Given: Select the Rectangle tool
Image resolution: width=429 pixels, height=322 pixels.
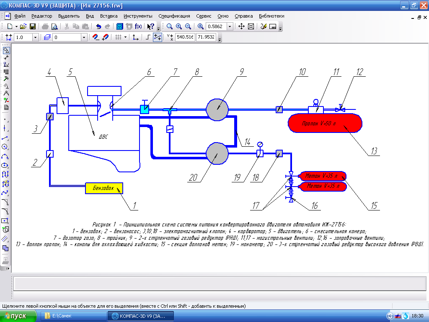Looking at the screenshot, I should 5,221.
